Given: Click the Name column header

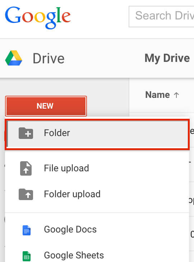Looking at the screenshot, I should (157, 95).
